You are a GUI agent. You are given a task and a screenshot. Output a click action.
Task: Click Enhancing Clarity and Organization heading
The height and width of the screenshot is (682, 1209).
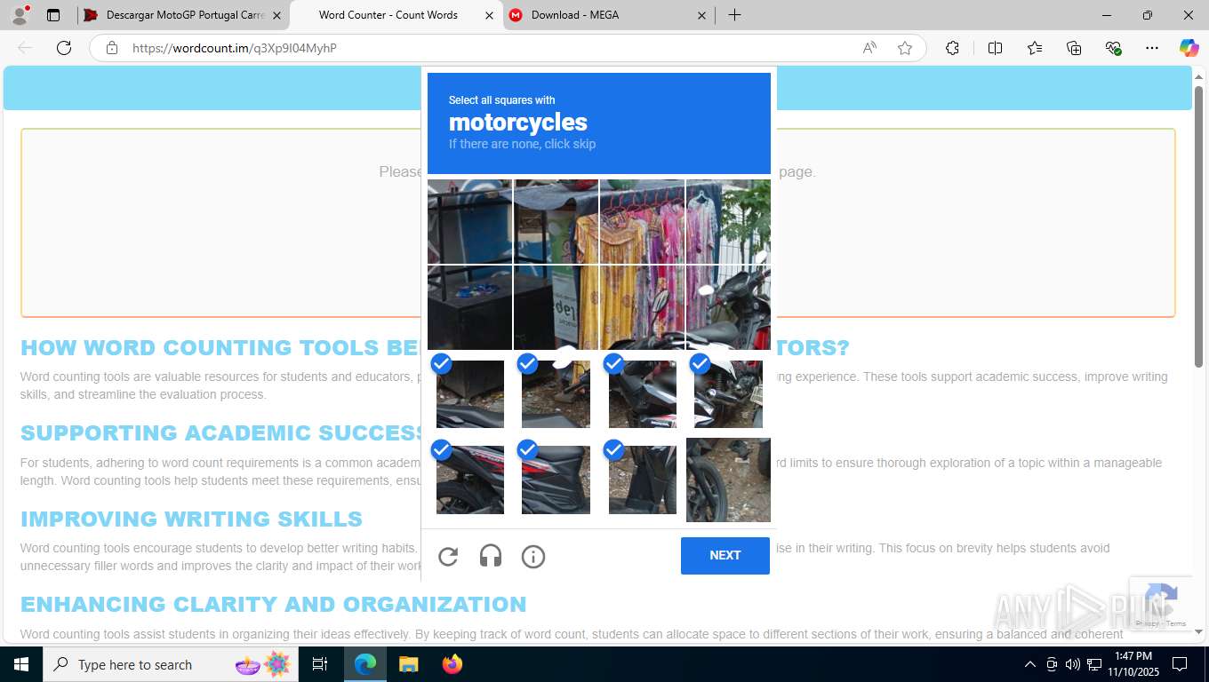click(274, 605)
